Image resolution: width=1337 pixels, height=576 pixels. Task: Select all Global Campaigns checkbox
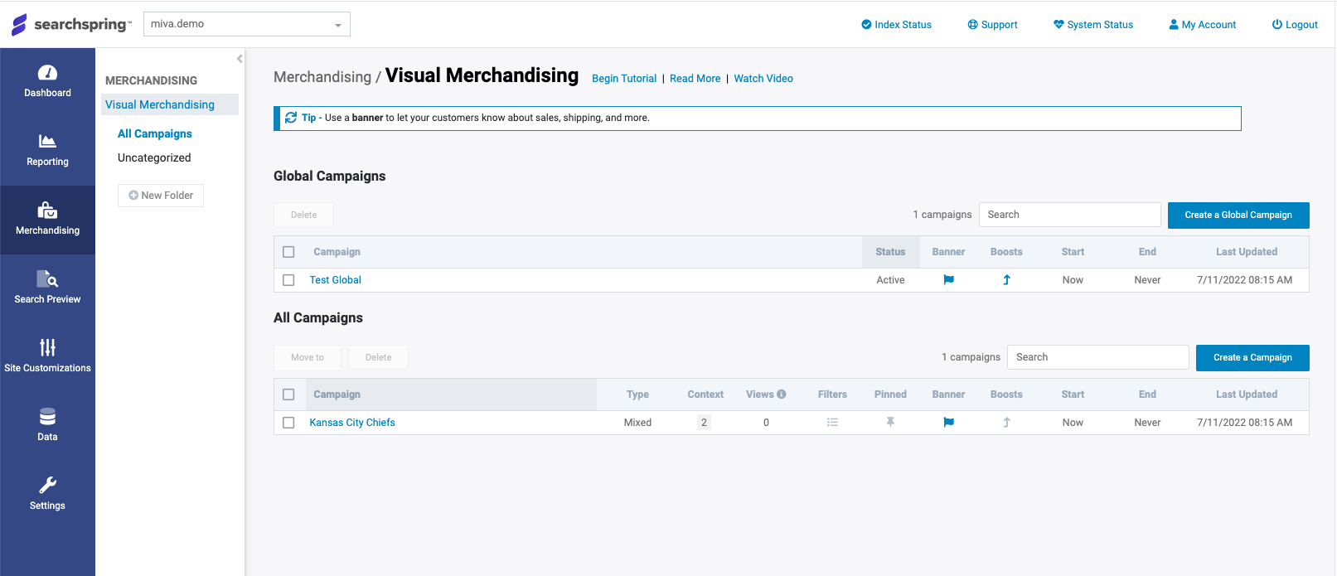[x=288, y=252]
